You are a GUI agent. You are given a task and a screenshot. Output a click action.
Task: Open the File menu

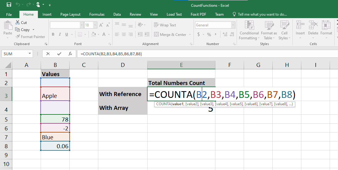pyautogui.click(x=9, y=14)
